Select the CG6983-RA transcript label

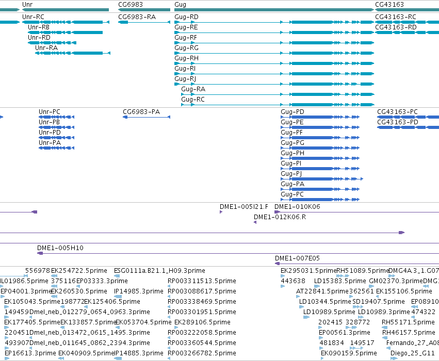point(137,17)
